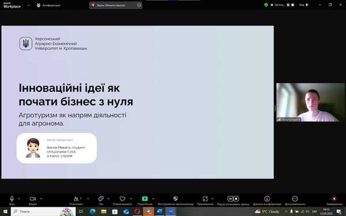Click the green encryption shield icon
Image resolution: width=346 pixels, height=216 pixels.
click(266, 5)
